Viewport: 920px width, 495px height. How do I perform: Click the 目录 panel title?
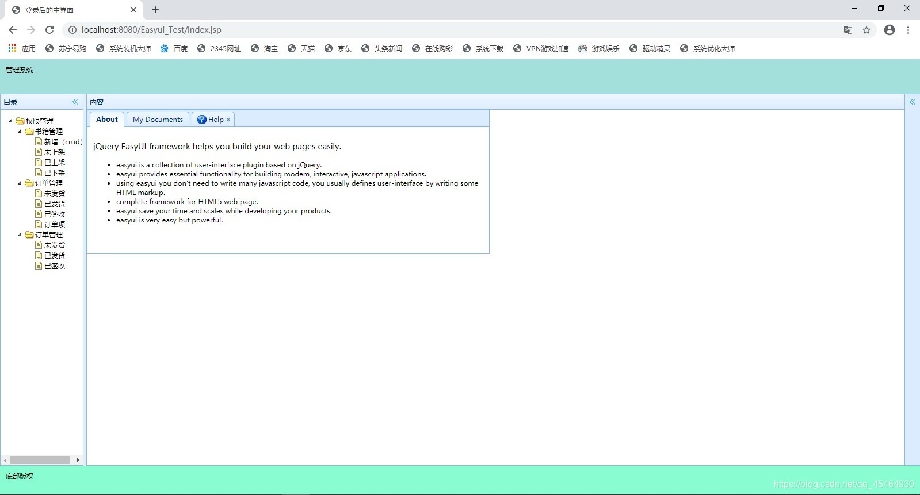point(10,102)
